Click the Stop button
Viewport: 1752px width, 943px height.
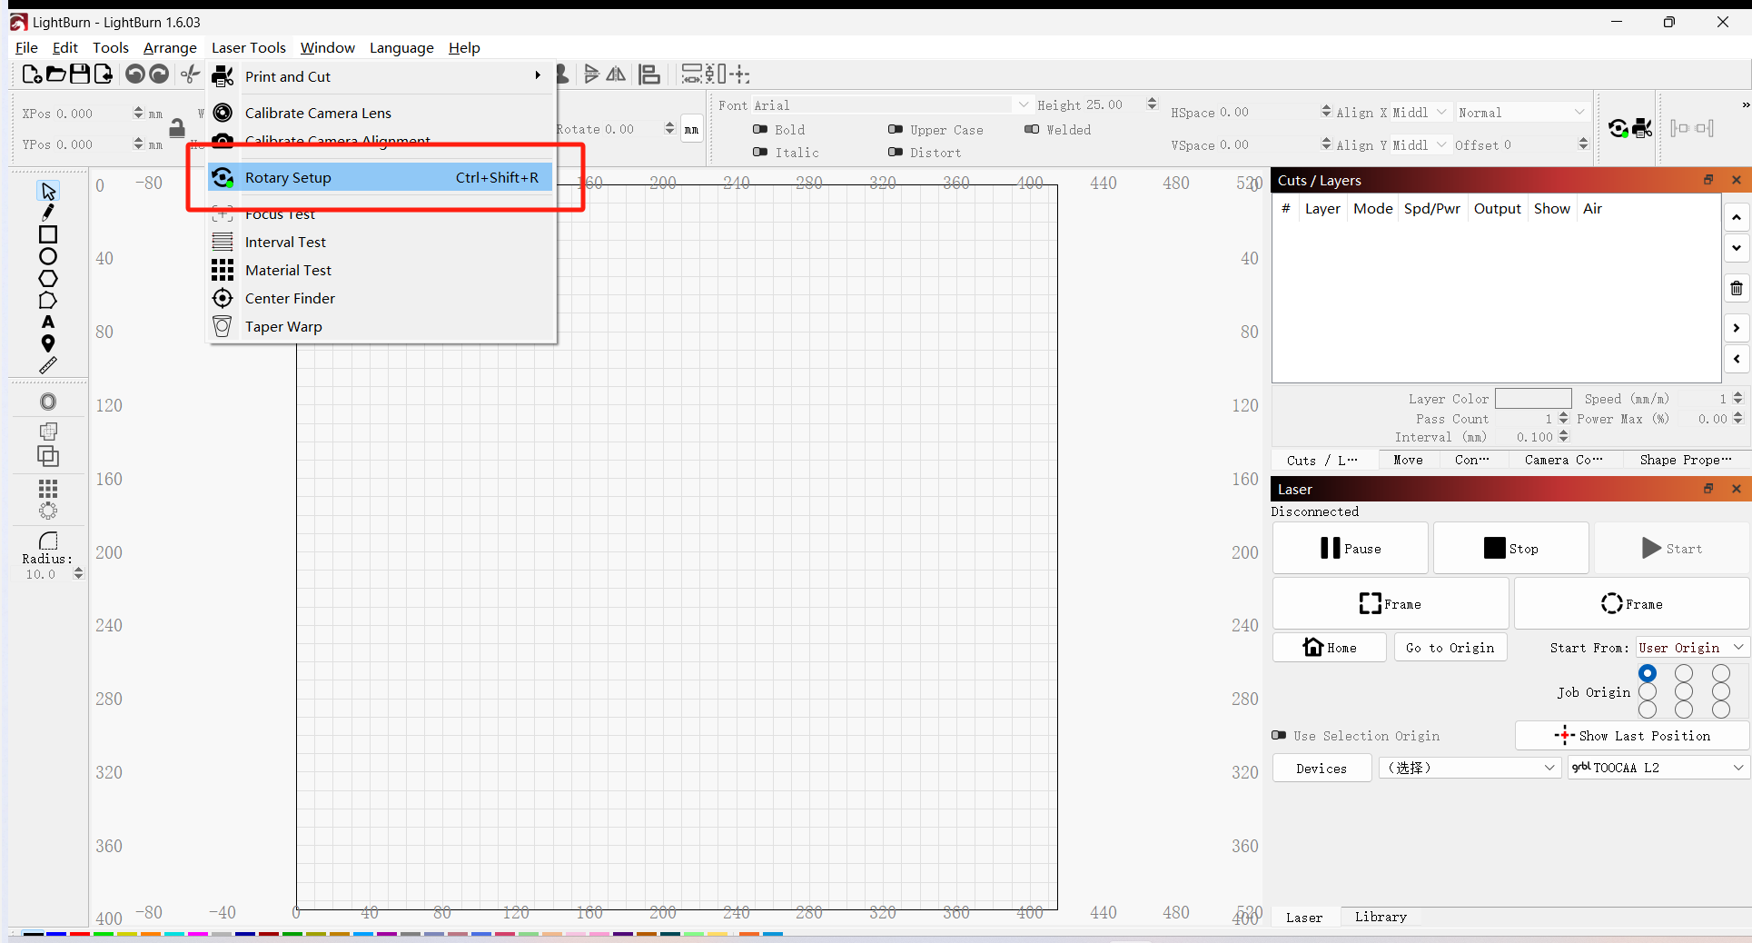pos(1511,548)
